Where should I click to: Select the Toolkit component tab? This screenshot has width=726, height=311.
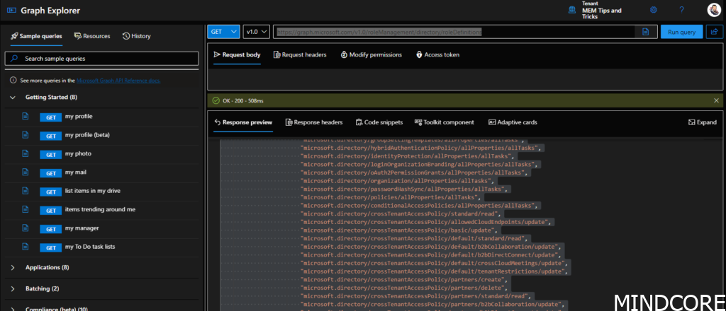(x=445, y=122)
